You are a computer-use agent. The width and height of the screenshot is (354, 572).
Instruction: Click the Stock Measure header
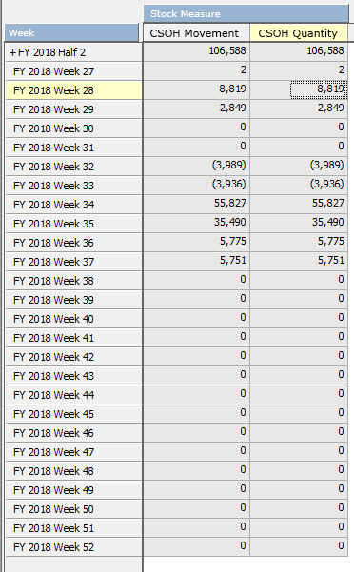[x=246, y=14]
